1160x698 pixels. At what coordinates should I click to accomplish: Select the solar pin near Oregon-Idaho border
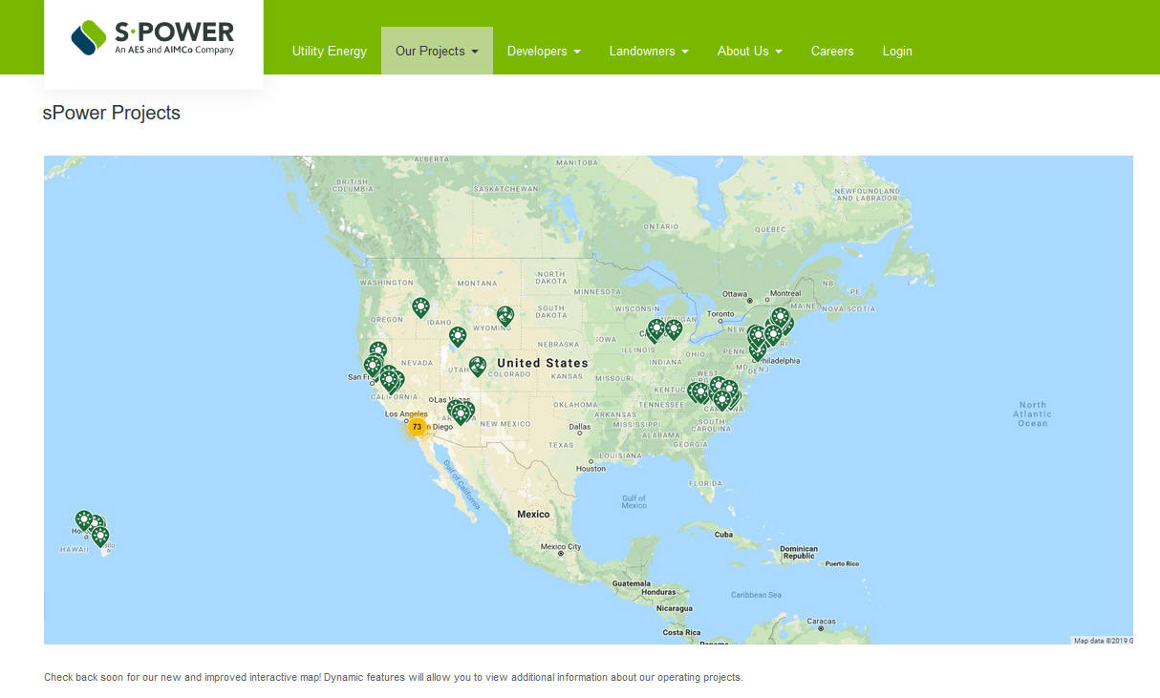click(x=420, y=307)
